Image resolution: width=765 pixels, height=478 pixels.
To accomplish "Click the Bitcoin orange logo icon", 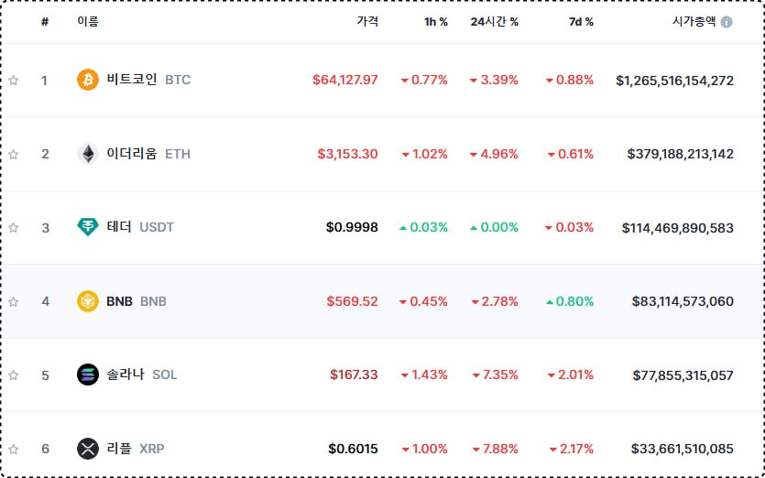I will [88, 80].
